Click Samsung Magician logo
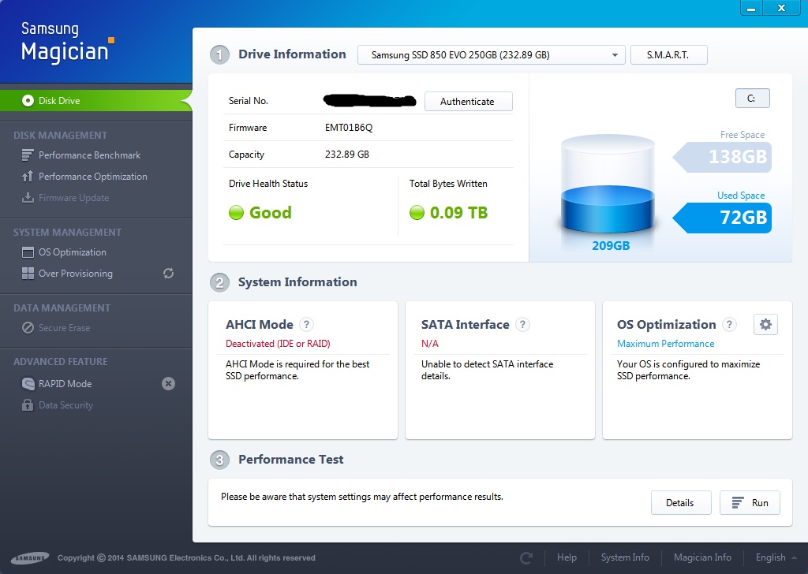808x574 pixels. tap(68, 43)
